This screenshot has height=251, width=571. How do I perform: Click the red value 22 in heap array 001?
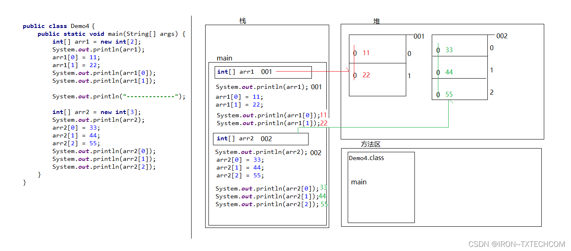tap(366, 75)
